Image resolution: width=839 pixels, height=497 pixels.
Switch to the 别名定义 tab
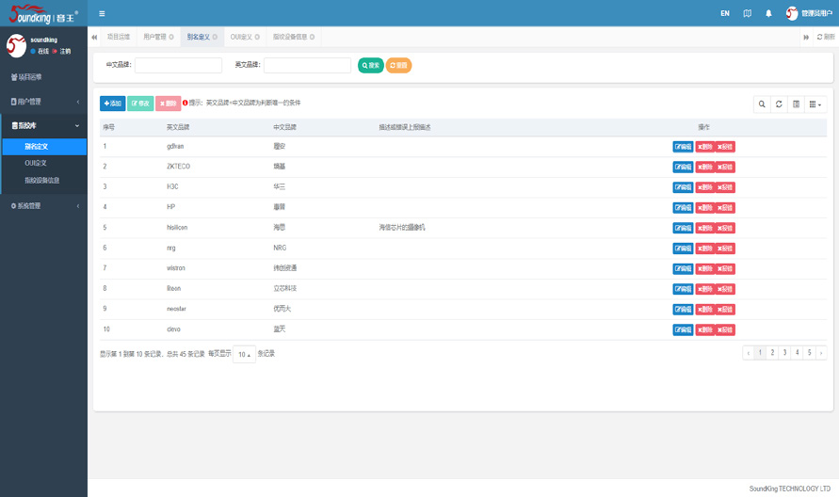coord(198,37)
